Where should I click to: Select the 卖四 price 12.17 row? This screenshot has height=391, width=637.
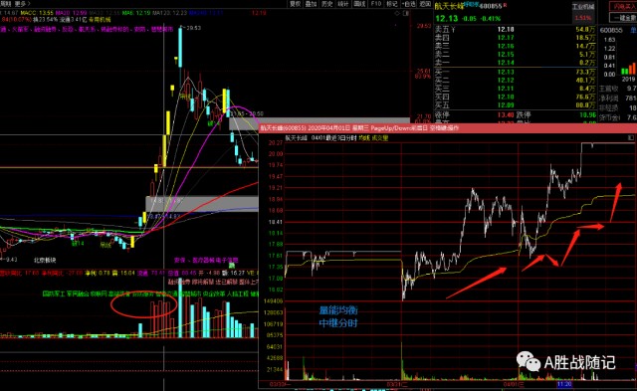pyautogui.click(x=515, y=38)
